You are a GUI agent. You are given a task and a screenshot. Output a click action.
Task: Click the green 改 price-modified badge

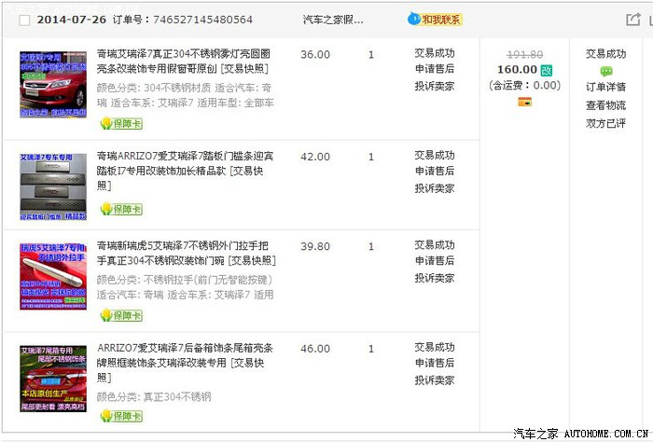coord(547,70)
